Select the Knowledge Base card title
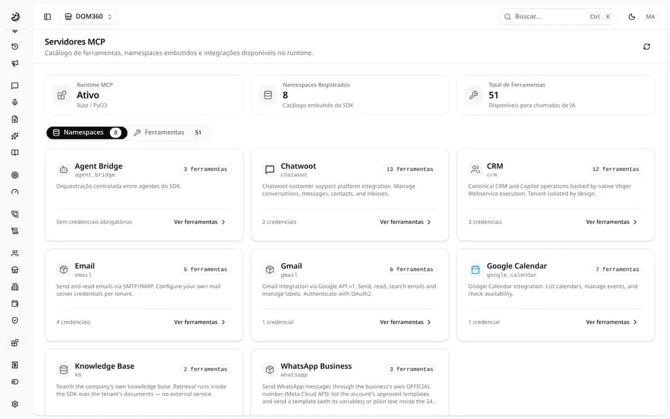 tap(105, 366)
